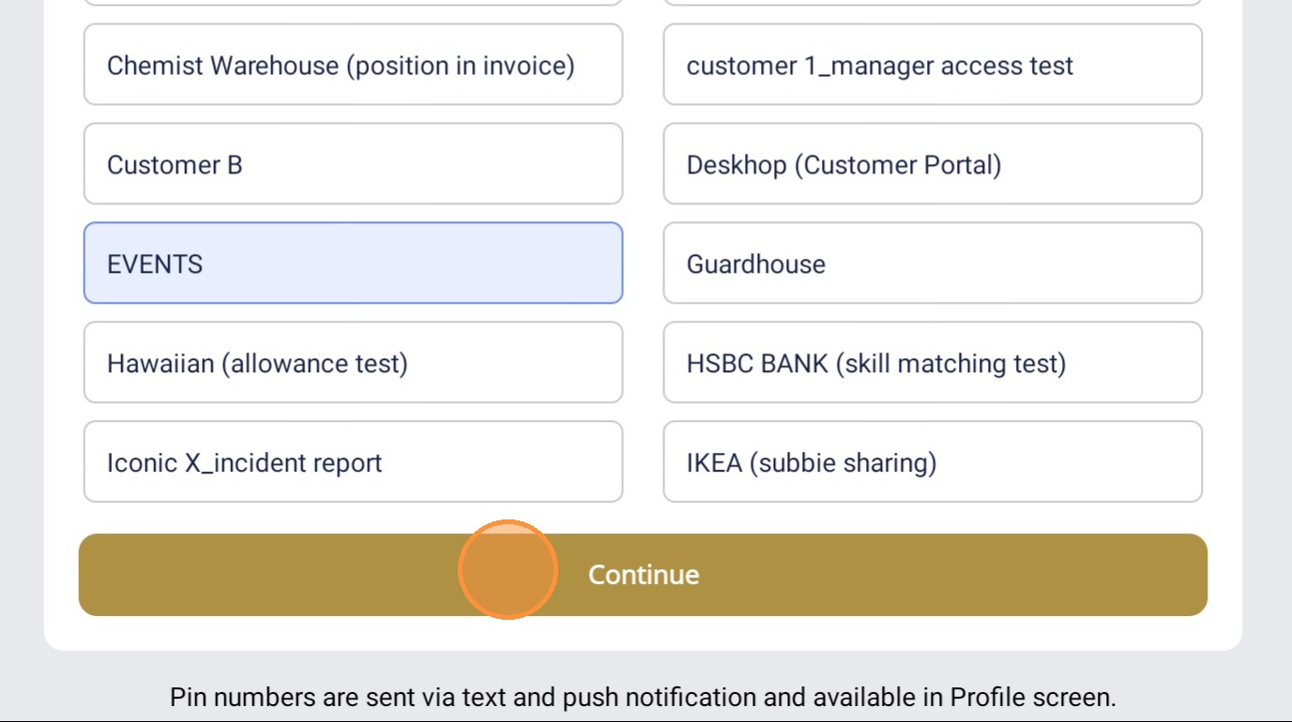Choose the Guardhouse customer
The height and width of the screenshot is (722, 1292).
[932, 263]
